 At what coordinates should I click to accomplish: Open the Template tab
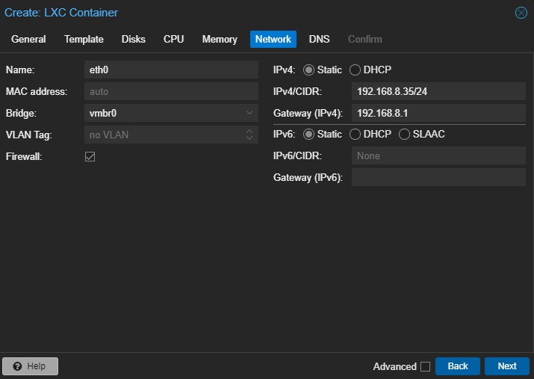tap(84, 39)
